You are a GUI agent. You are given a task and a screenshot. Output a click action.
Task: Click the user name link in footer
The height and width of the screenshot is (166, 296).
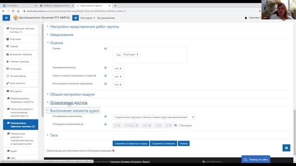(125, 162)
